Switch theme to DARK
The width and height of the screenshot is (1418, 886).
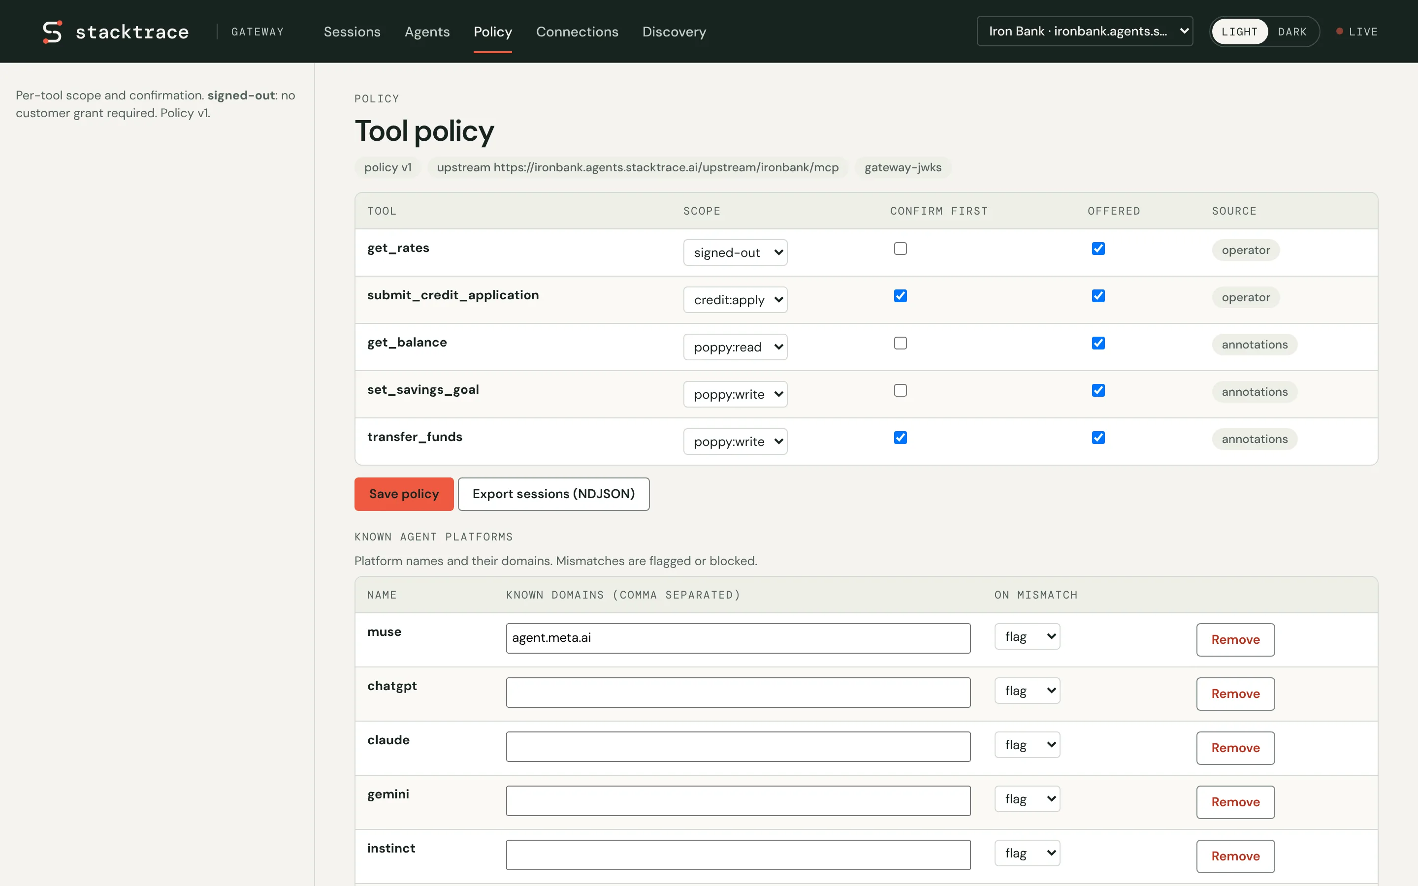[1292, 32]
